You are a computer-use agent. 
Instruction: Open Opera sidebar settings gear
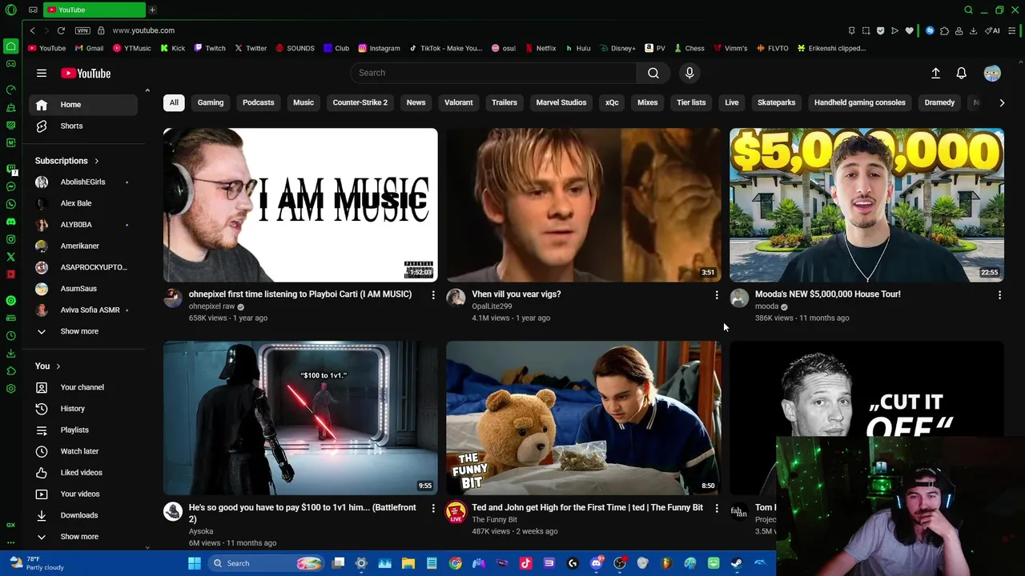pos(10,389)
